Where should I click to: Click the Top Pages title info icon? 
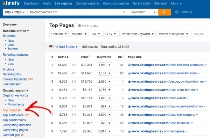point(75,23)
